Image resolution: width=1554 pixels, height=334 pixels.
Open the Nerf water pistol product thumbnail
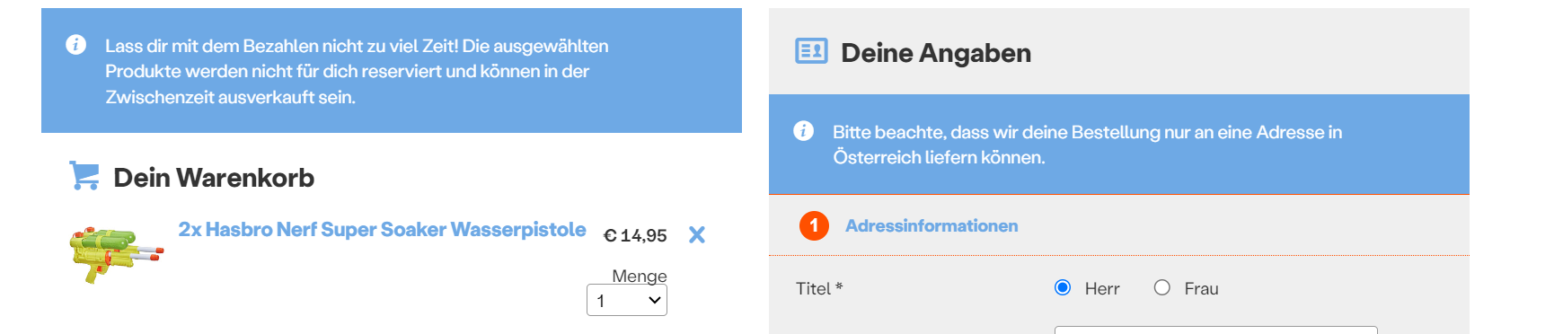[x=117, y=254]
